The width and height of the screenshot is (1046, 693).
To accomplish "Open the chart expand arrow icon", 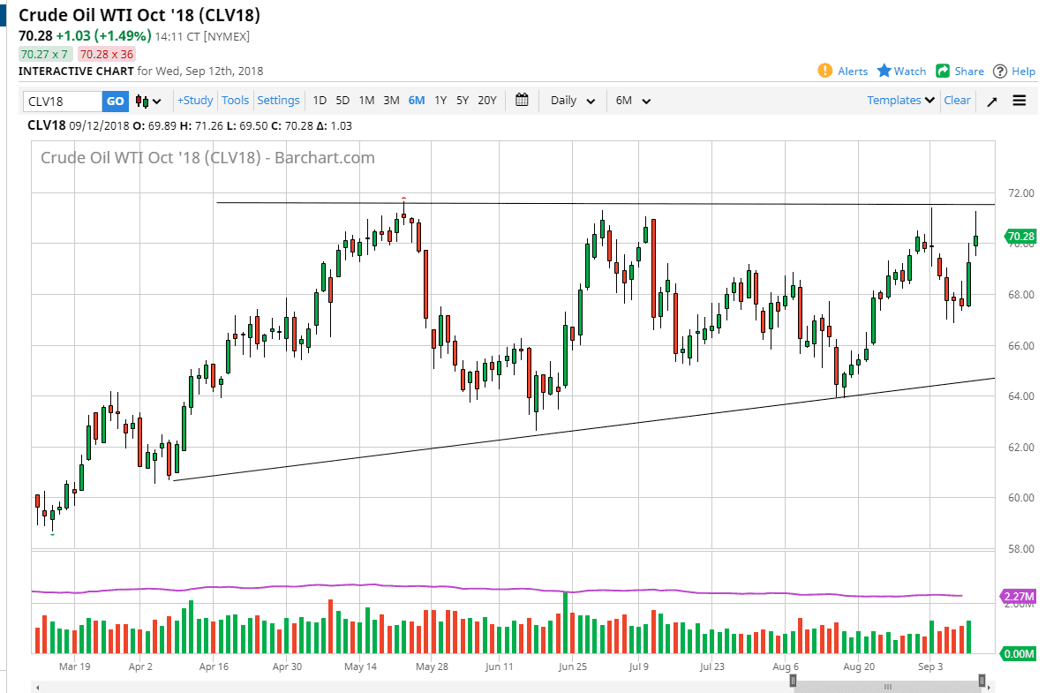I will [x=990, y=100].
